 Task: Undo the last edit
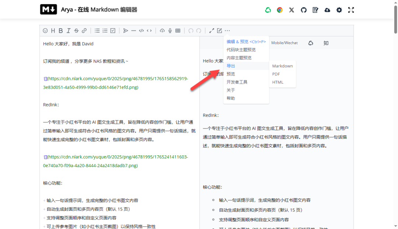(x=191, y=31)
